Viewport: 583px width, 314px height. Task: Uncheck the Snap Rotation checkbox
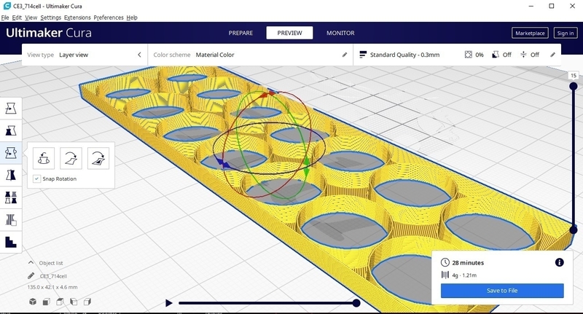coord(36,178)
